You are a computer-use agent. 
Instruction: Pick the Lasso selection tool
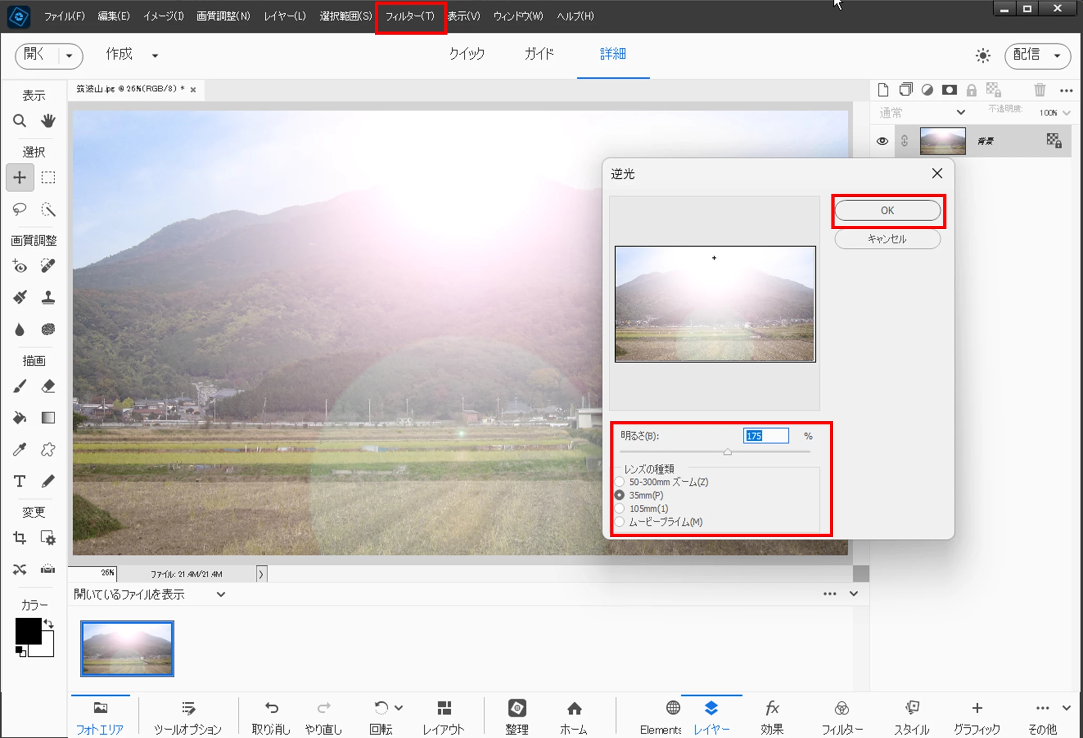click(19, 210)
